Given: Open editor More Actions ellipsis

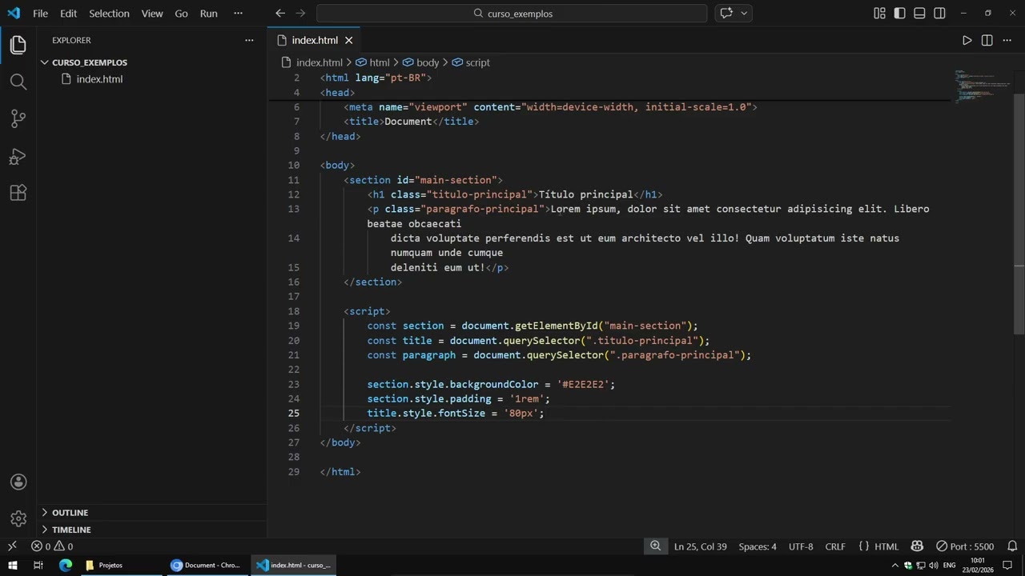Looking at the screenshot, I should pyautogui.click(x=1007, y=40).
